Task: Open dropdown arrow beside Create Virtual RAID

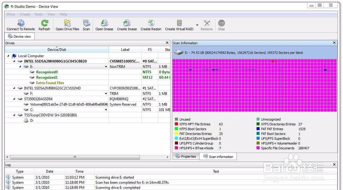Action: tap(197, 25)
